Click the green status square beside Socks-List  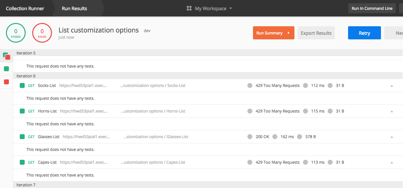tap(22, 86)
